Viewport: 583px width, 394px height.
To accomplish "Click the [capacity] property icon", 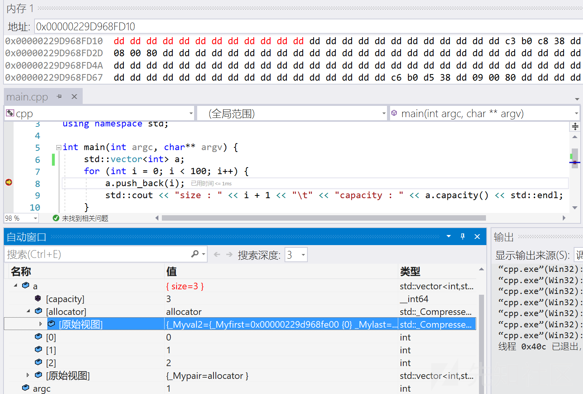I will tap(38, 298).
